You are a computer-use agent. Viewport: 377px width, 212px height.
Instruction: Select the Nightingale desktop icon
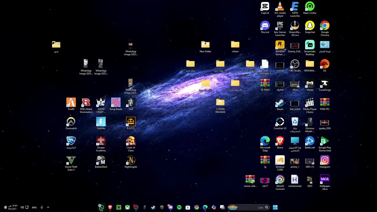[x=131, y=162]
